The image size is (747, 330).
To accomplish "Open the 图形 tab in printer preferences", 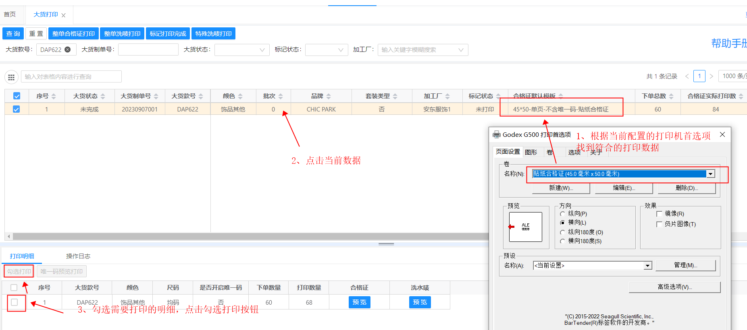I will pyautogui.click(x=531, y=152).
